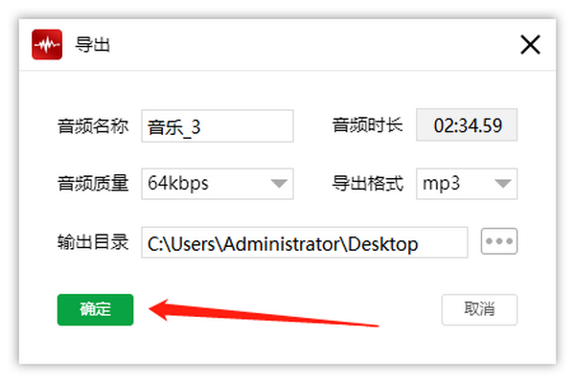
Task: Click the output directory path field
Action: click(x=305, y=242)
